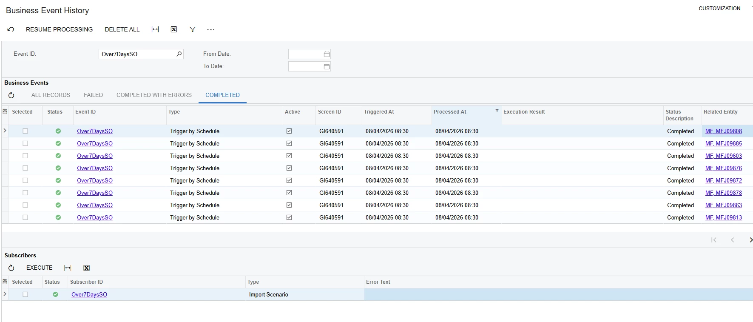
Task: Open related entity link MF, MFJ09813
Action: point(723,217)
